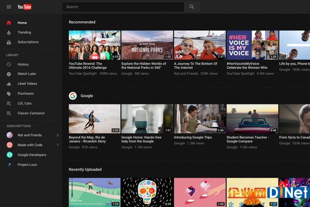The height and width of the screenshot is (207, 310).
Task: Open 'Nat and Friends' channel under Journey video
Action: (x=186, y=73)
